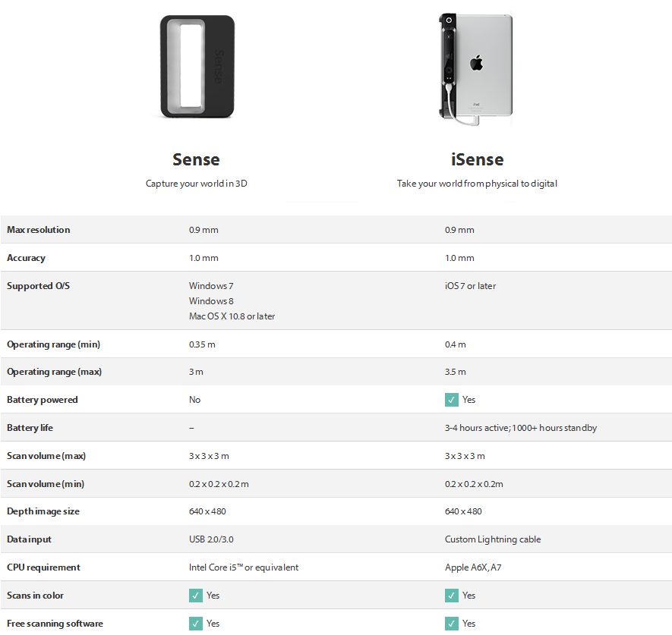672x635 pixels.
Task: Click the Sense scanner product image
Action: point(197,66)
